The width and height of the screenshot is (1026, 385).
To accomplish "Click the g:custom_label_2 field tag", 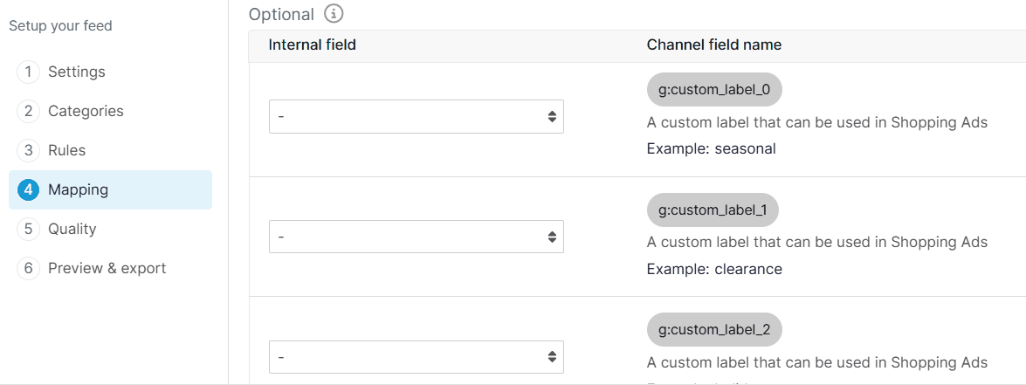I will 714,330.
